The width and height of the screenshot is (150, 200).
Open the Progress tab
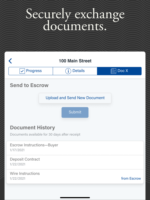pos(31,71)
